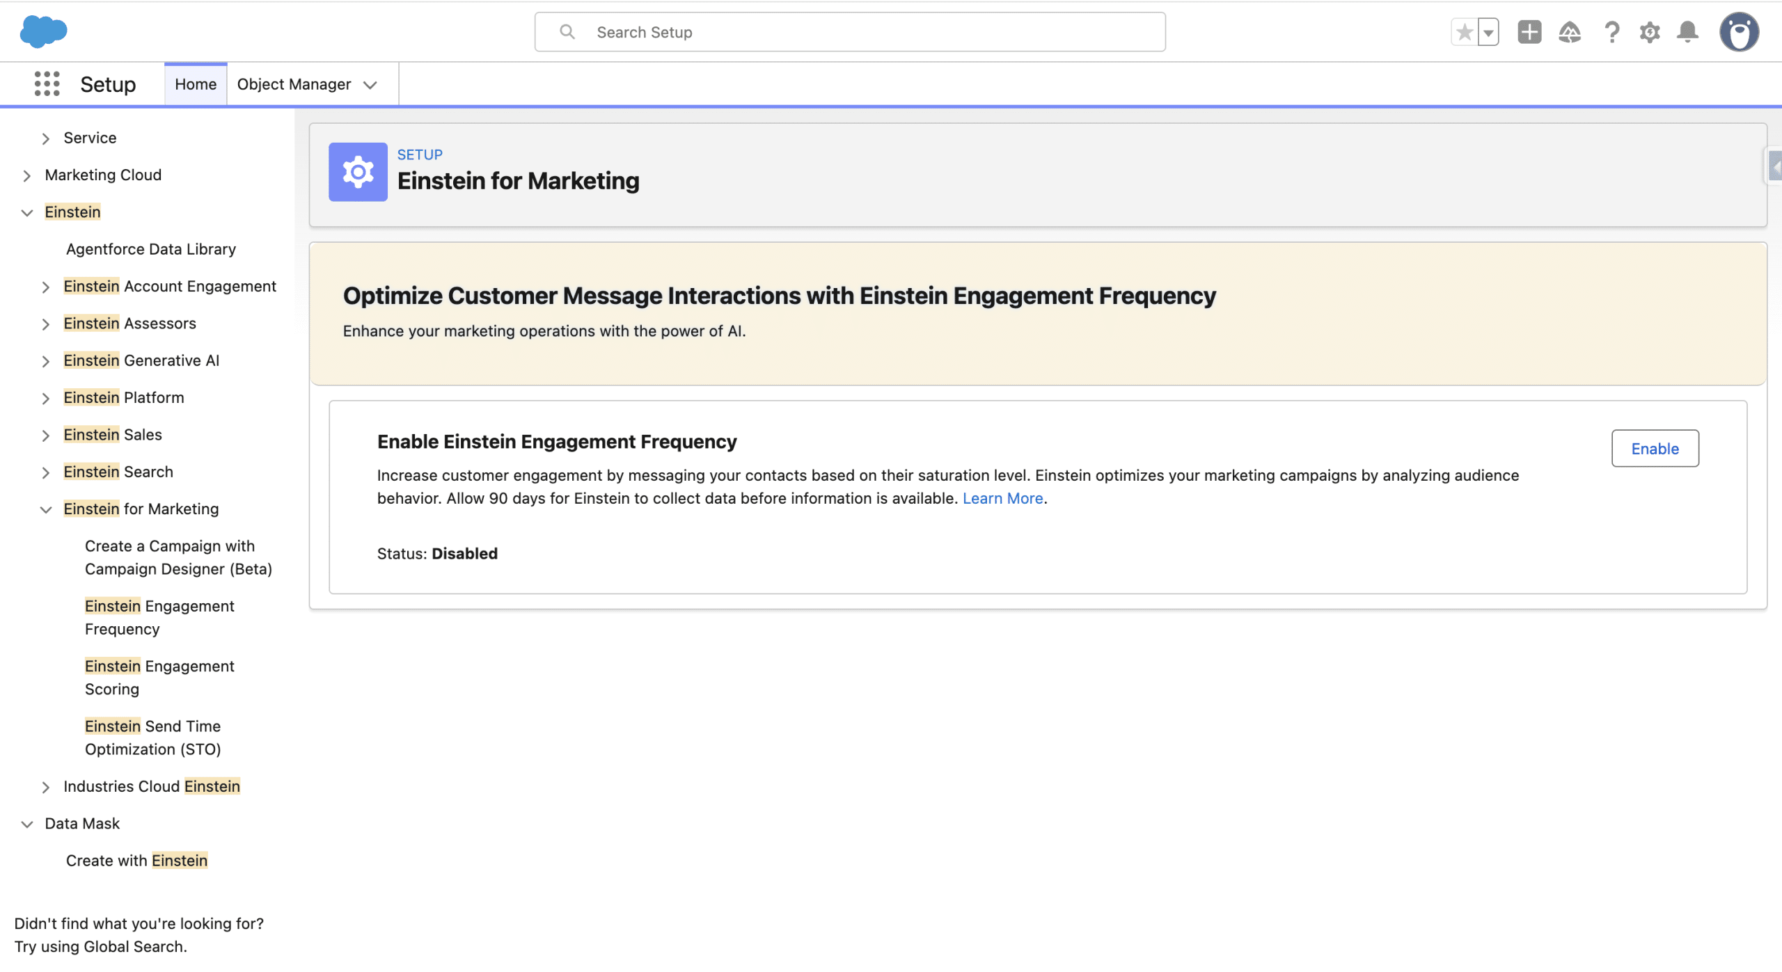Open Global Actions plus icon

(x=1529, y=32)
